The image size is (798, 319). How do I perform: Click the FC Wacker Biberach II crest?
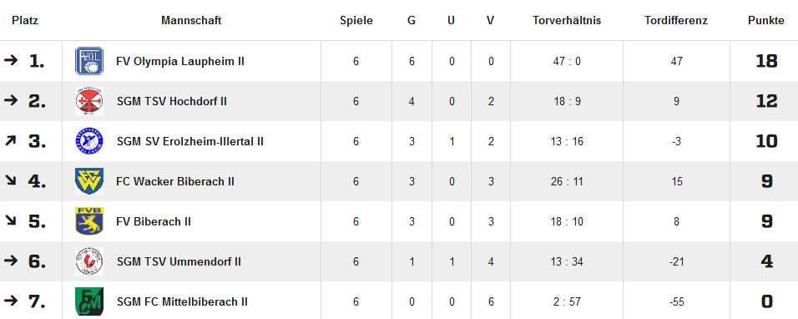pyautogui.click(x=89, y=181)
